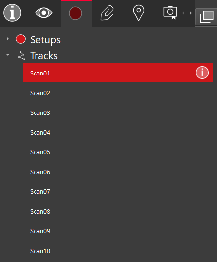Screen dimensions: 217x262
Task: Click the right tab scroll arrow
Action: 190,13
